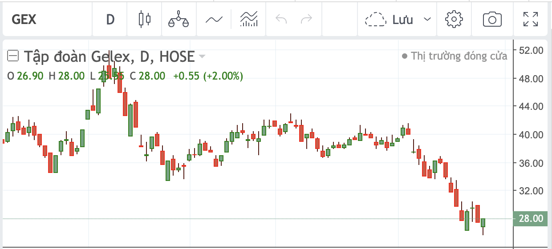Redo the last chart action
This screenshot has width=552, height=249.
(307, 20)
